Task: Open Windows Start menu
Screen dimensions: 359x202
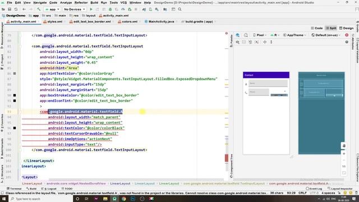Action: (x=4, y=199)
